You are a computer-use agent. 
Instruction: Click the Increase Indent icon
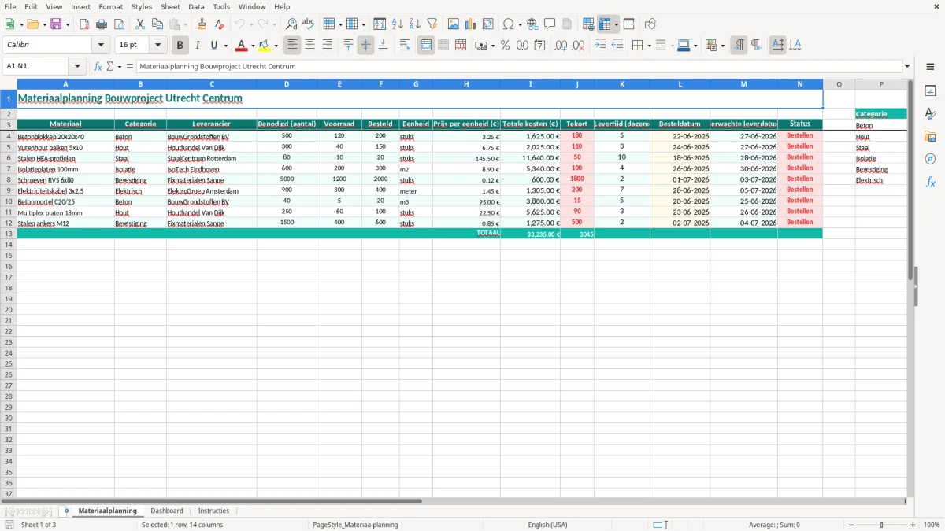click(600, 46)
